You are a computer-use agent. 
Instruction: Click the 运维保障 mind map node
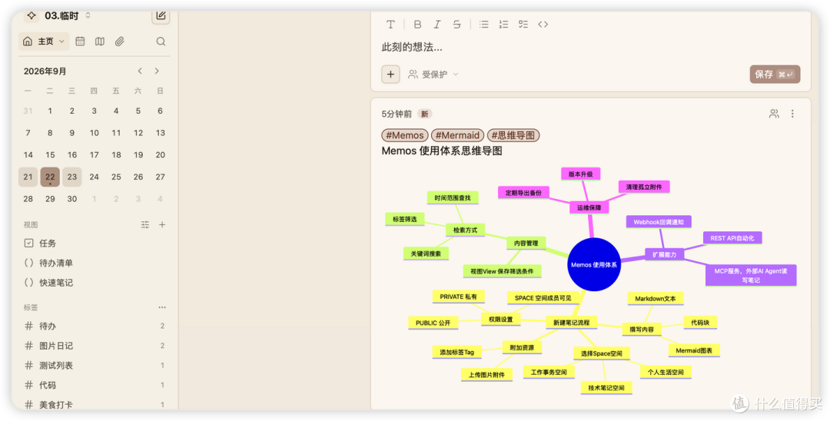(589, 208)
